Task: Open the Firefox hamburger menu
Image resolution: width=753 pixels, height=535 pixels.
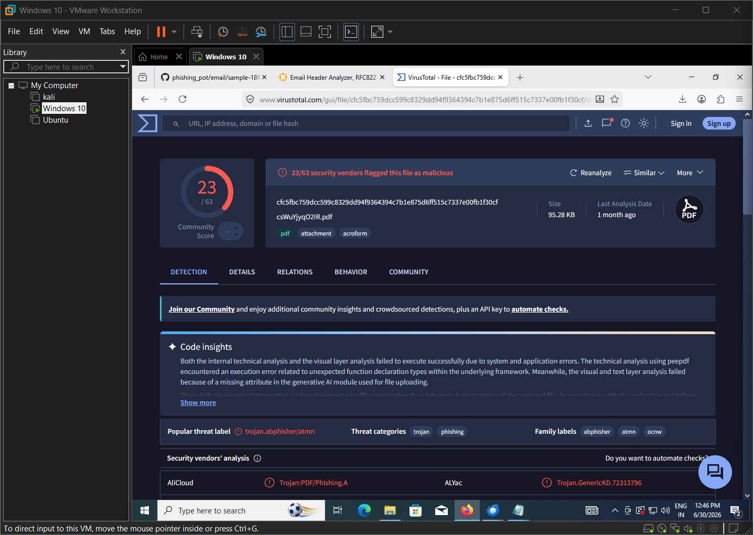Action: (x=739, y=99)
